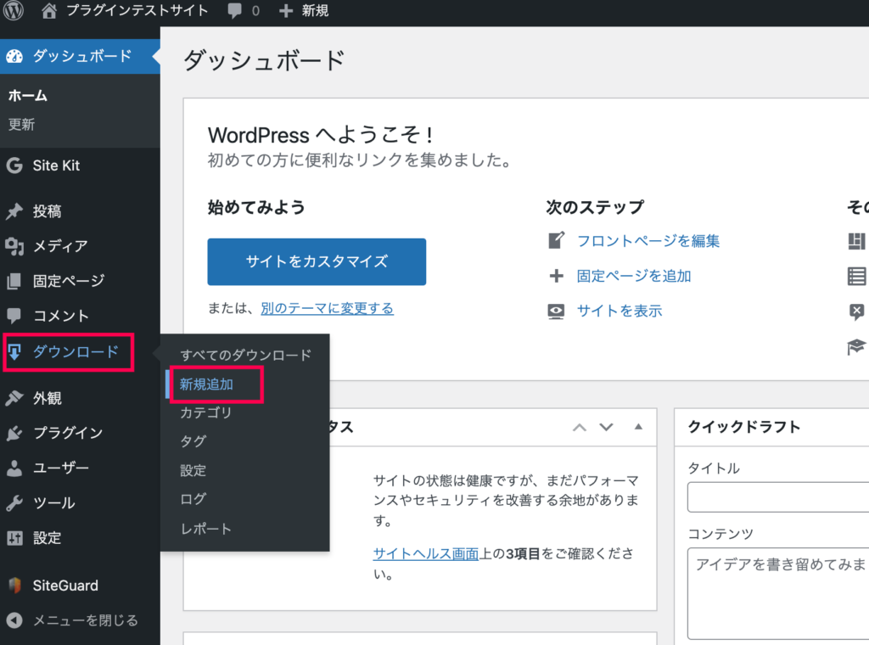Click the SiteGuard shield icon

[15, 585]
